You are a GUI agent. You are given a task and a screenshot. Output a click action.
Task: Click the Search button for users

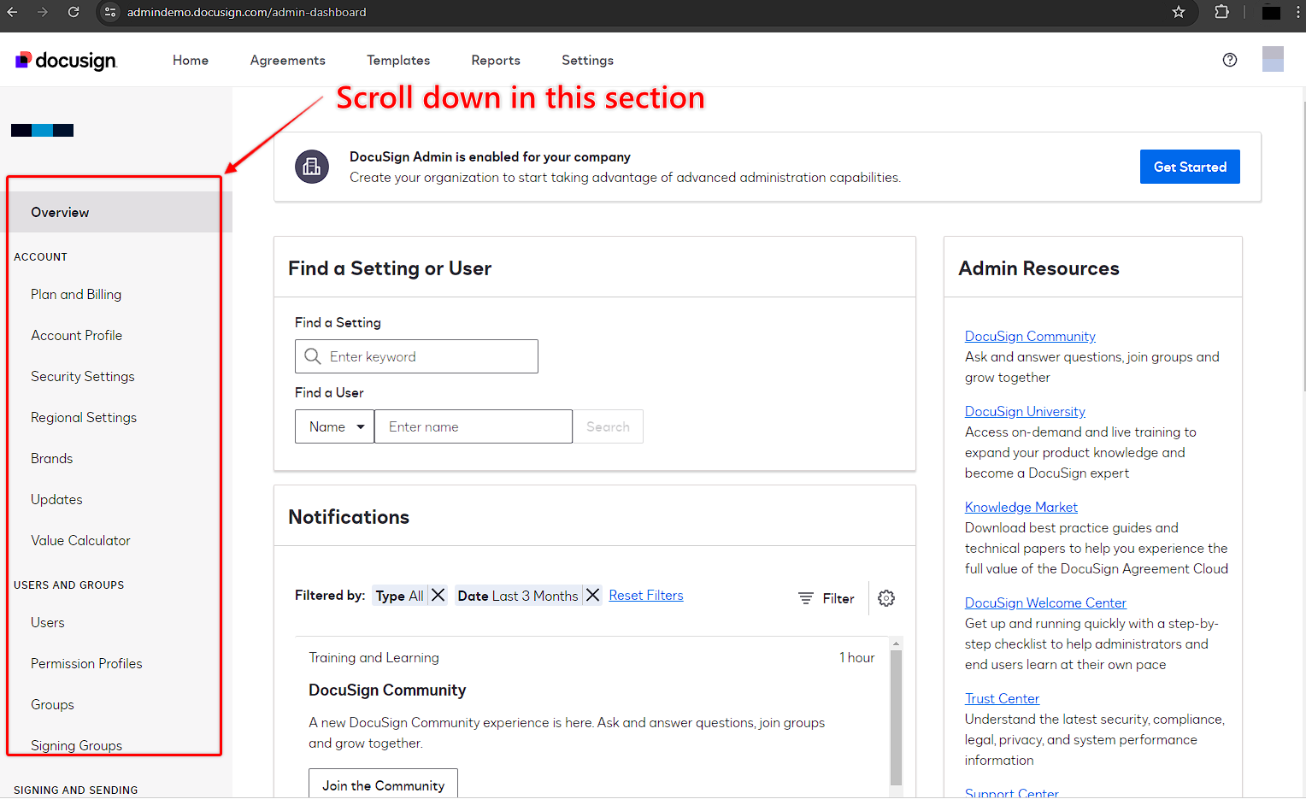click(x=608, y=426)
